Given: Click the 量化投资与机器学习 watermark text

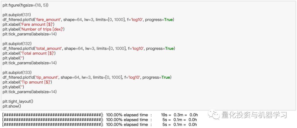Looking at the screenshot, I should pos(254,115).
